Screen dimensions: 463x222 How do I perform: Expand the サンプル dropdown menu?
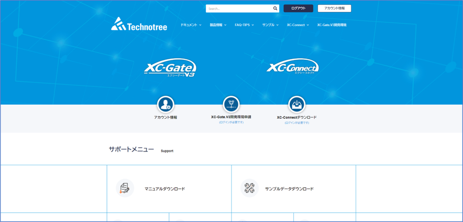(270, 25)
